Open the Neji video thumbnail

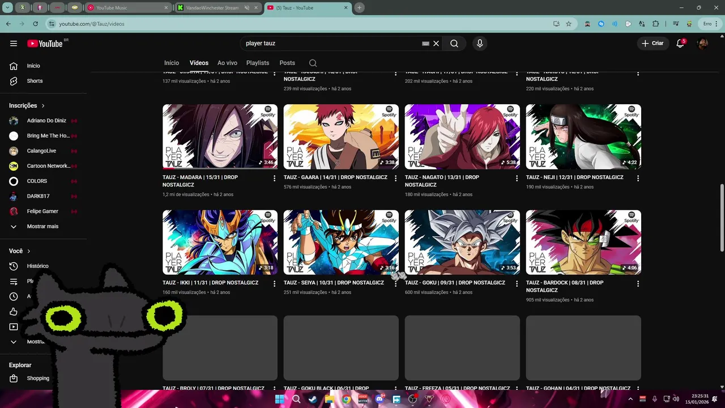[583, 137]
